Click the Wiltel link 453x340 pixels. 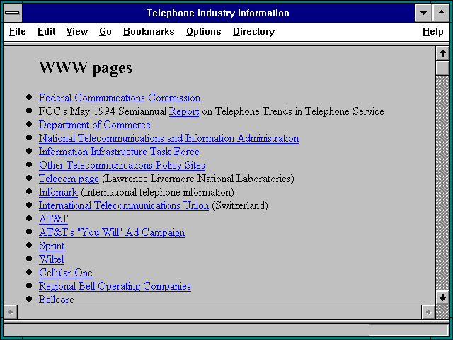click(51, 259)
